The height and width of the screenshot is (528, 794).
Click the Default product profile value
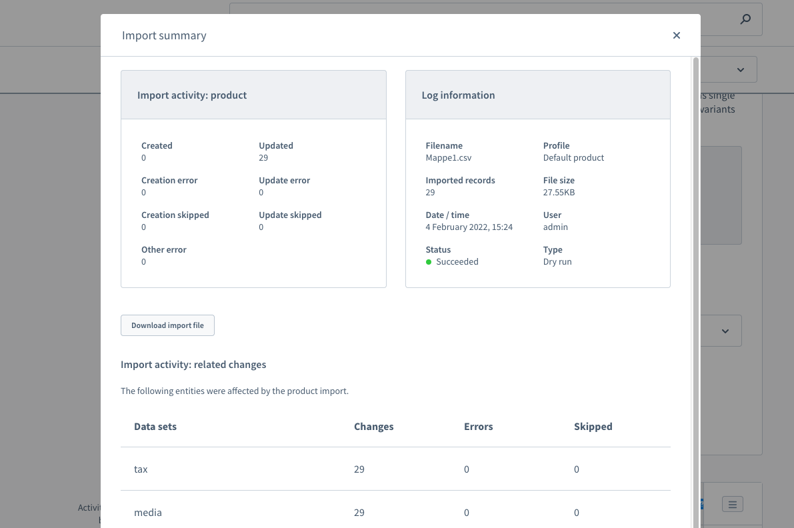(573, 158)
